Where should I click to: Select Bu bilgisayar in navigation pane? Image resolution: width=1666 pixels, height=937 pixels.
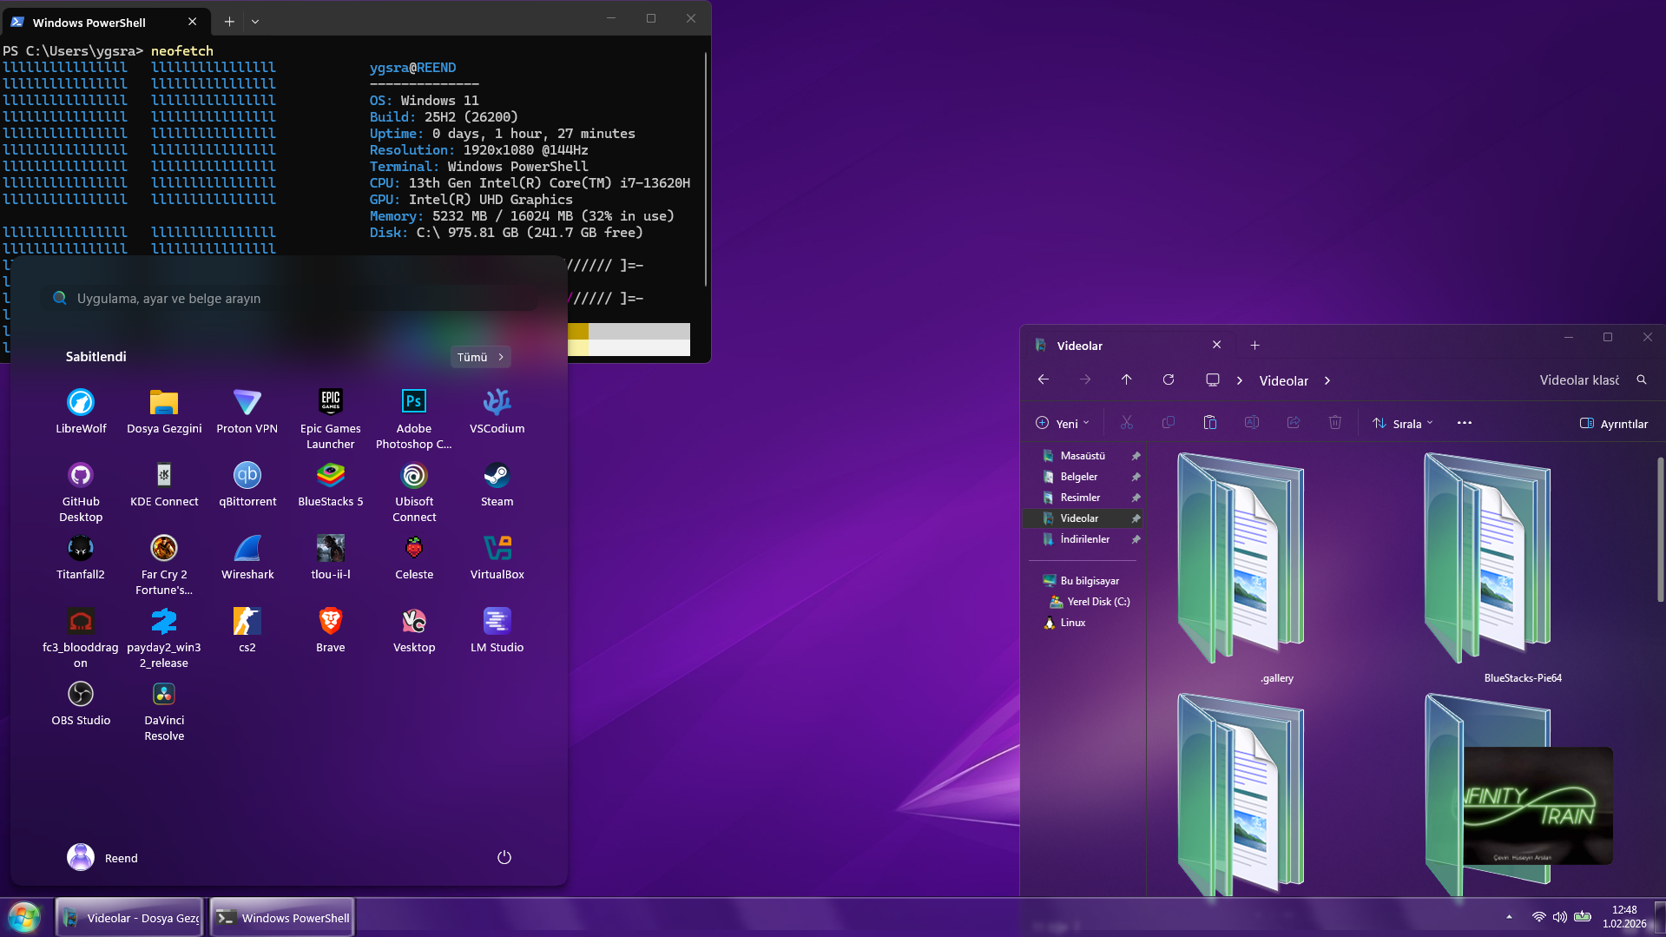[1083, 581]
